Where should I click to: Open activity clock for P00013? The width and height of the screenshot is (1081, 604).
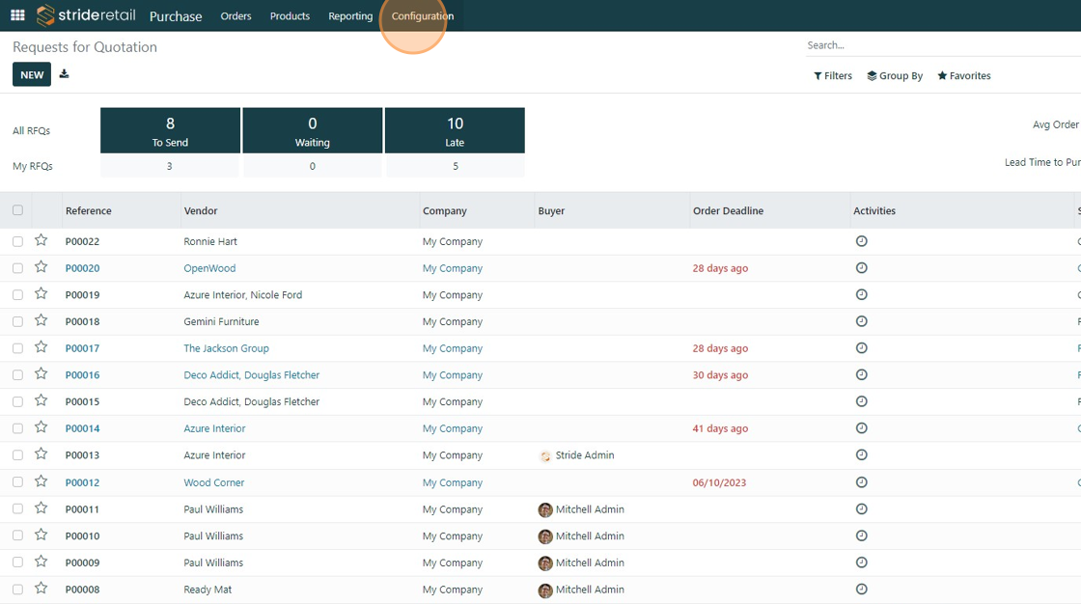[x=861, y=455]
